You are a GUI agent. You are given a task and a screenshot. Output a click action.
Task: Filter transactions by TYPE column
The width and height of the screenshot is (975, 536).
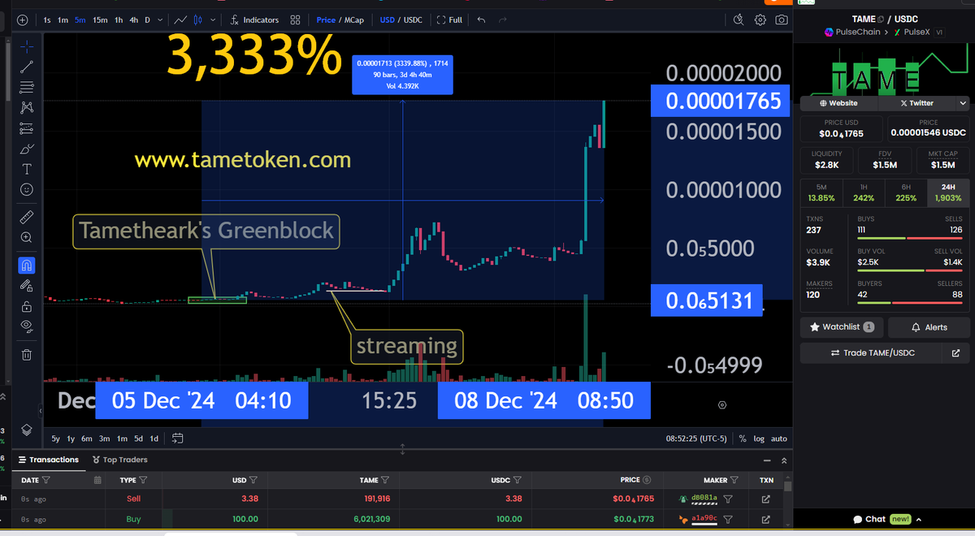click(143, 480)
